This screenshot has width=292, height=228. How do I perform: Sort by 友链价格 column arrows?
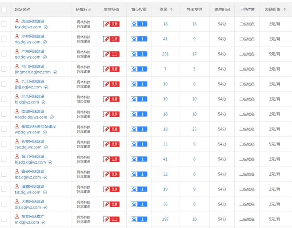284,9
